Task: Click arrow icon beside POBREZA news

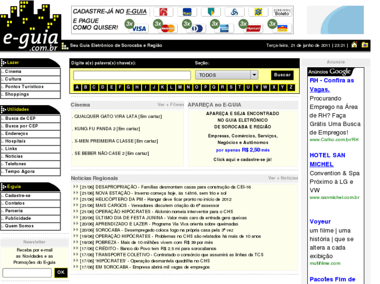Action: 76,242
